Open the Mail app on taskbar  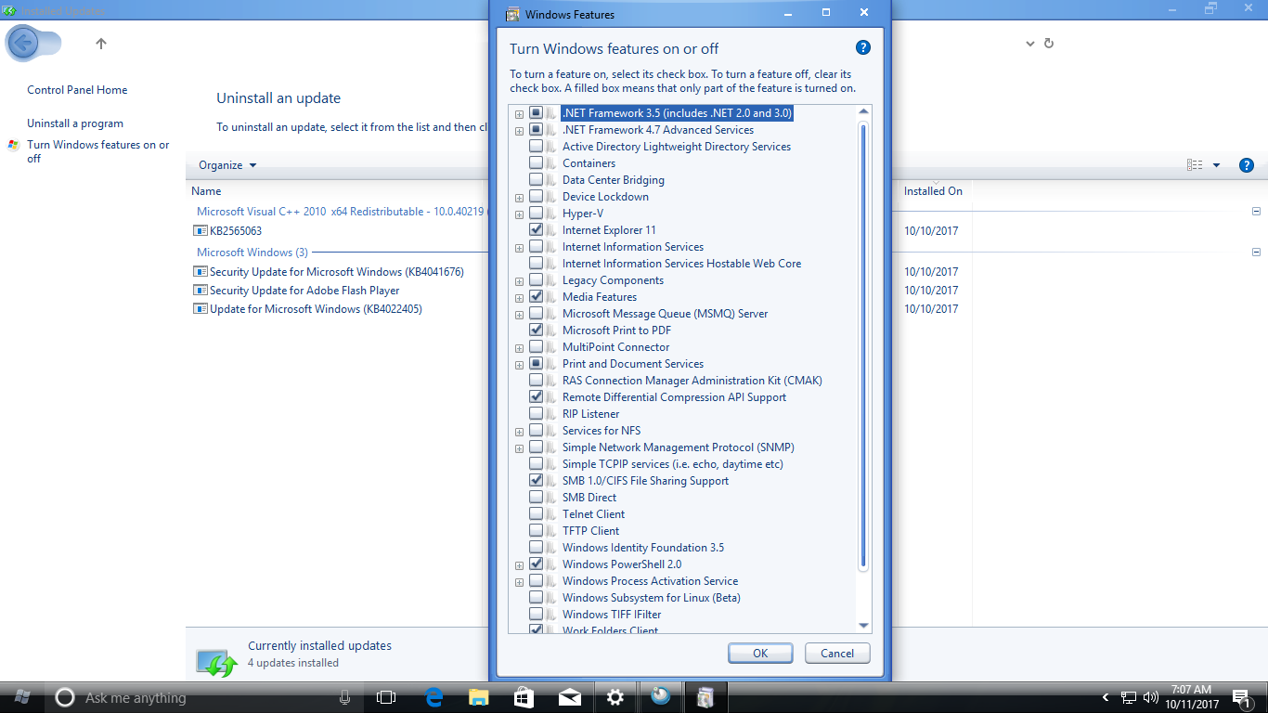[x=569, y=697]
